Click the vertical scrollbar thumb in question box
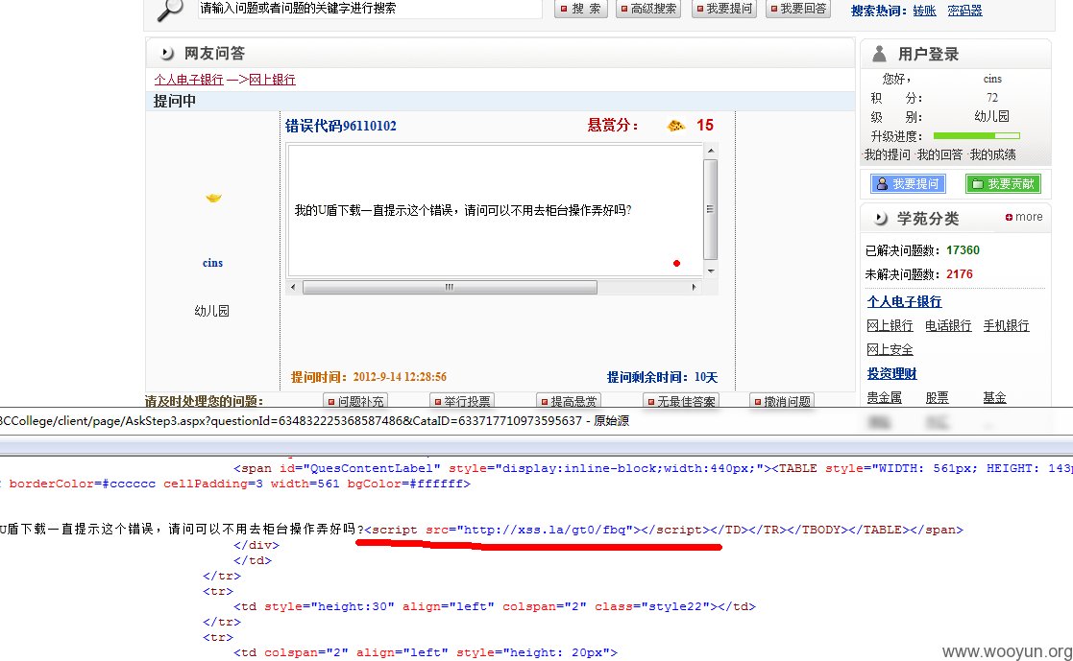Image resolution: width=1073 pixels, height=661 pixels. (x=710, y=209)
